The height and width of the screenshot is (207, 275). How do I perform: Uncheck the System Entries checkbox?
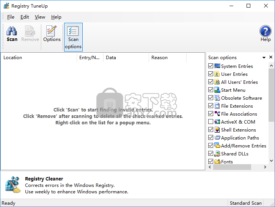[x=211, y=66]
